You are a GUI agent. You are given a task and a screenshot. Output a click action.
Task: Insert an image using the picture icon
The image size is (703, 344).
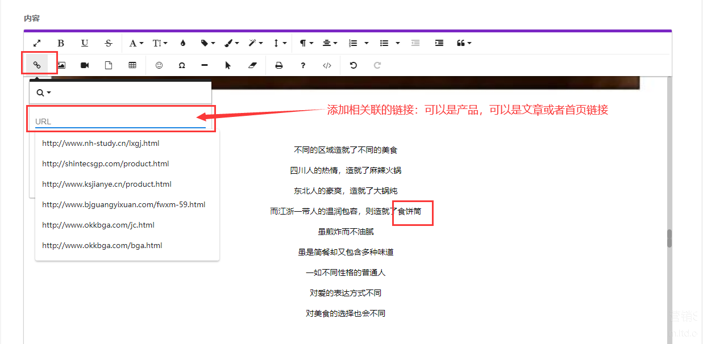click(x=61, y=65)
